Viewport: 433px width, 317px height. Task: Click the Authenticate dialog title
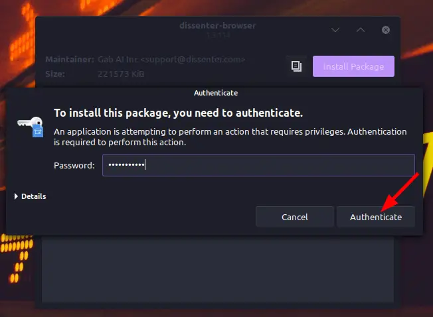tap(216, 93)
